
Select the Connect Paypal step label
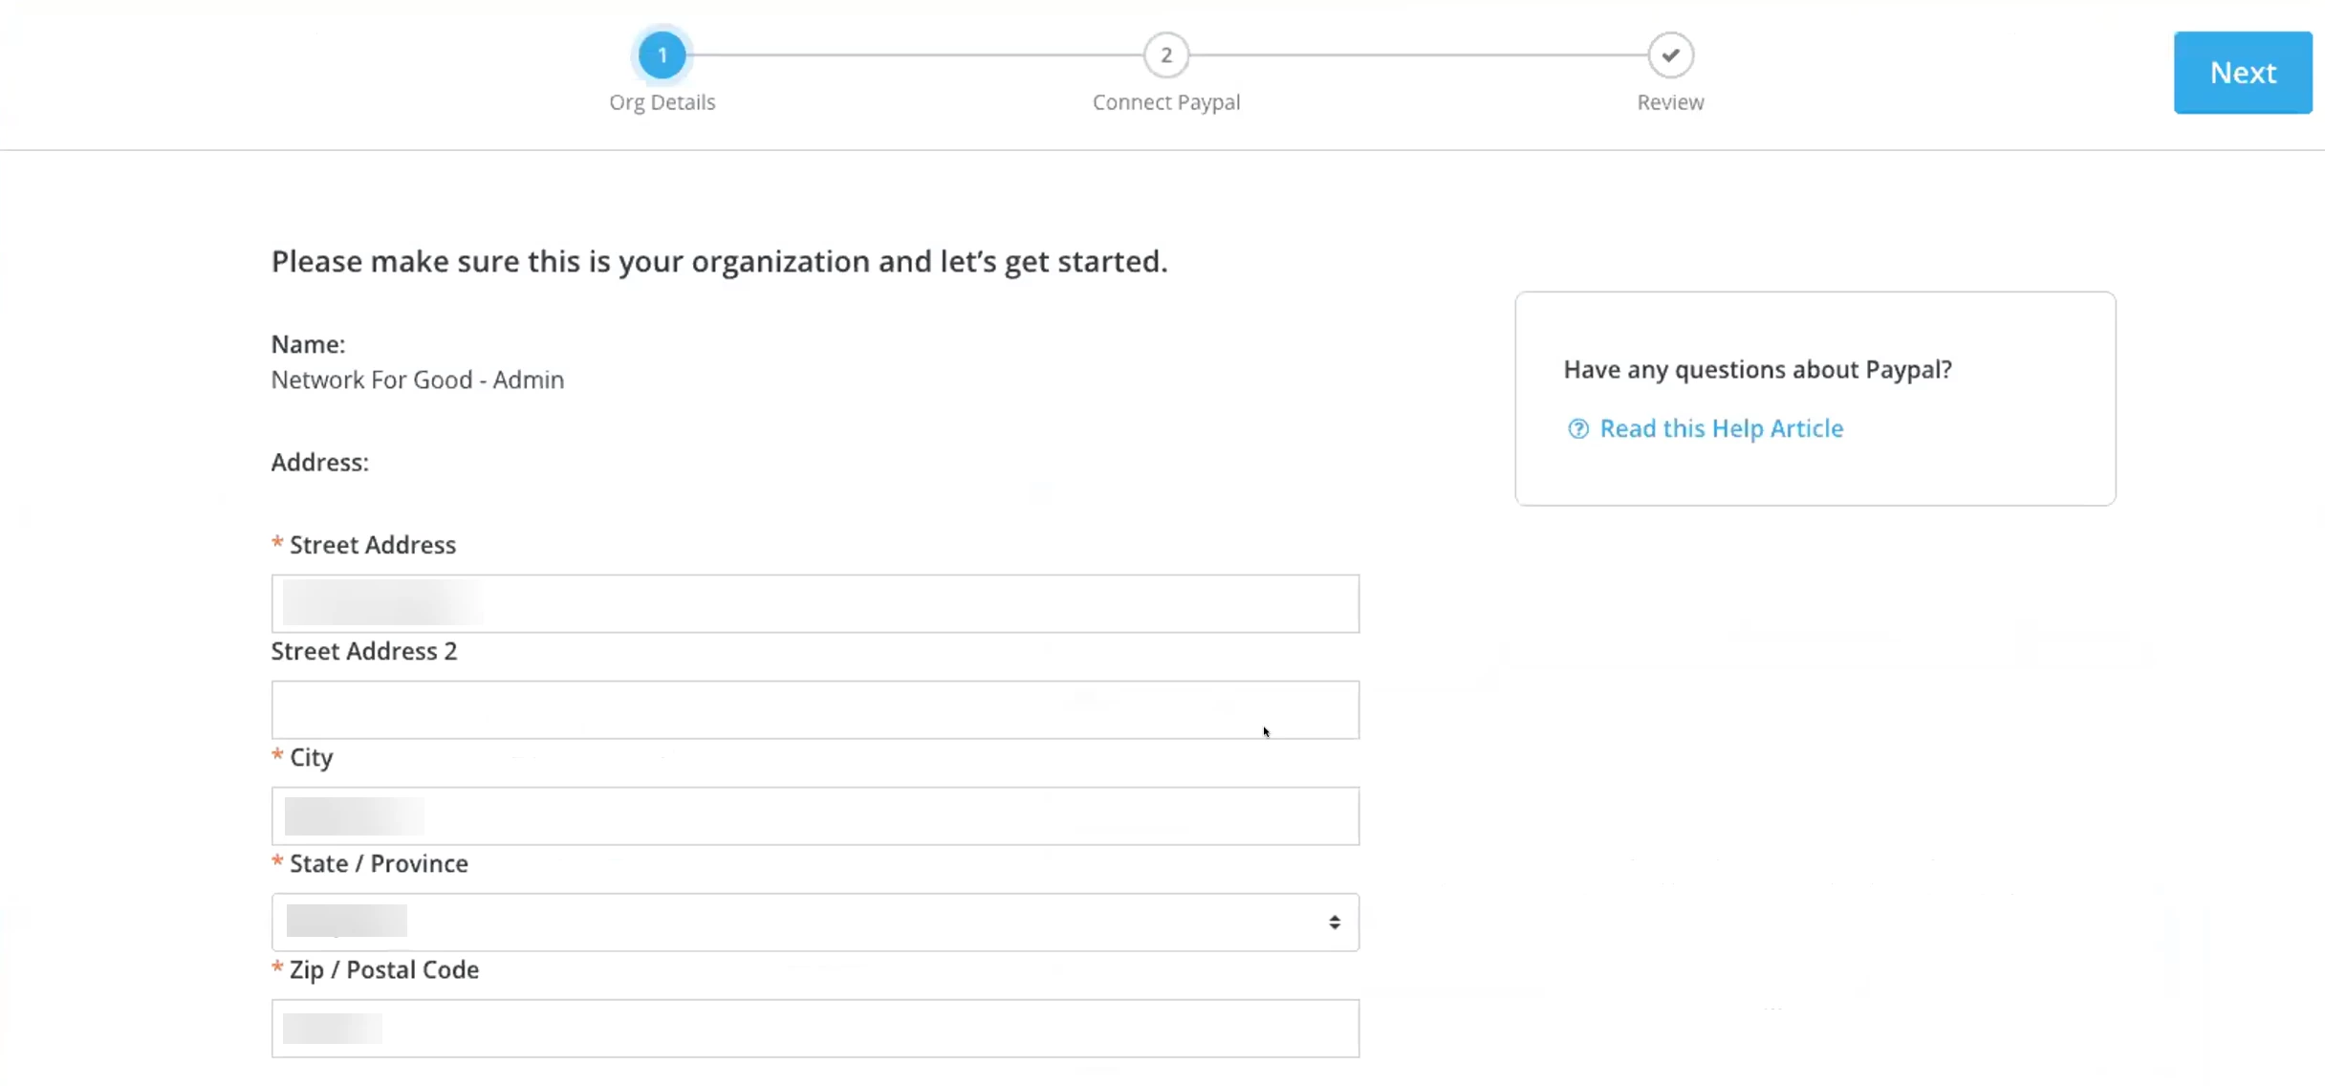click(1165, 102)
